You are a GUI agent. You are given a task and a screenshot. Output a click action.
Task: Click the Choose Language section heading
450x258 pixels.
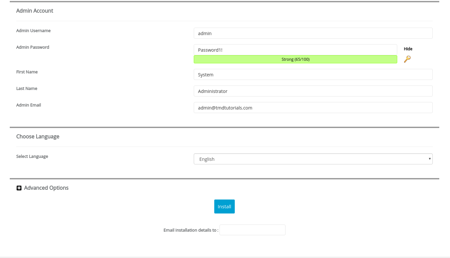click(x=38, y=136)
